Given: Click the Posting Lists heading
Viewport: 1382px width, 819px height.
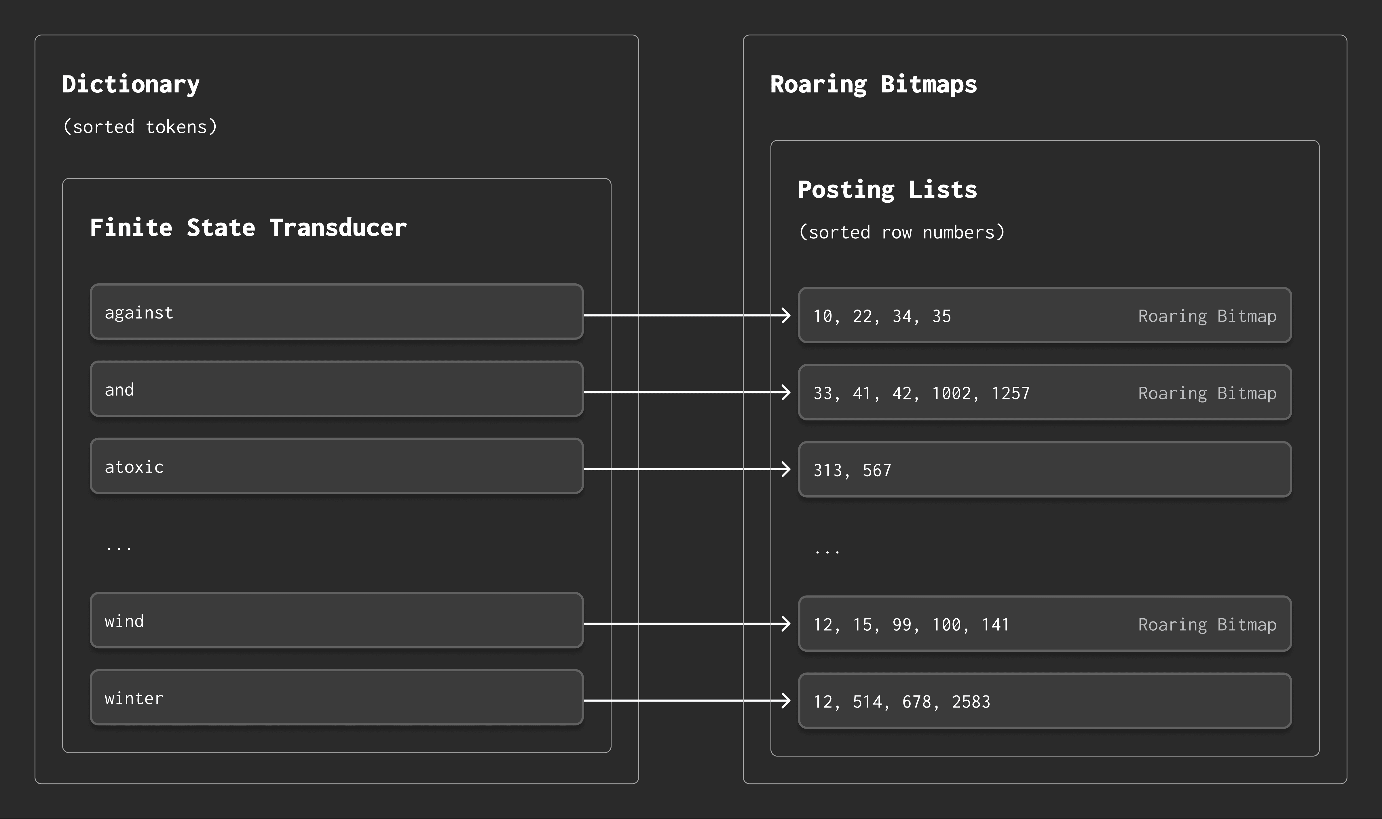Looking at the screenshot, I should point(887,189).
